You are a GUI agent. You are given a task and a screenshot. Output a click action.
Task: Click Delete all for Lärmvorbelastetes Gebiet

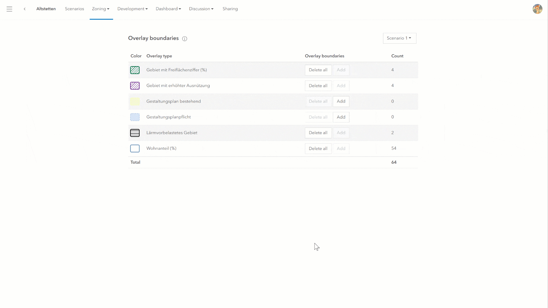[x=318, y=133]
